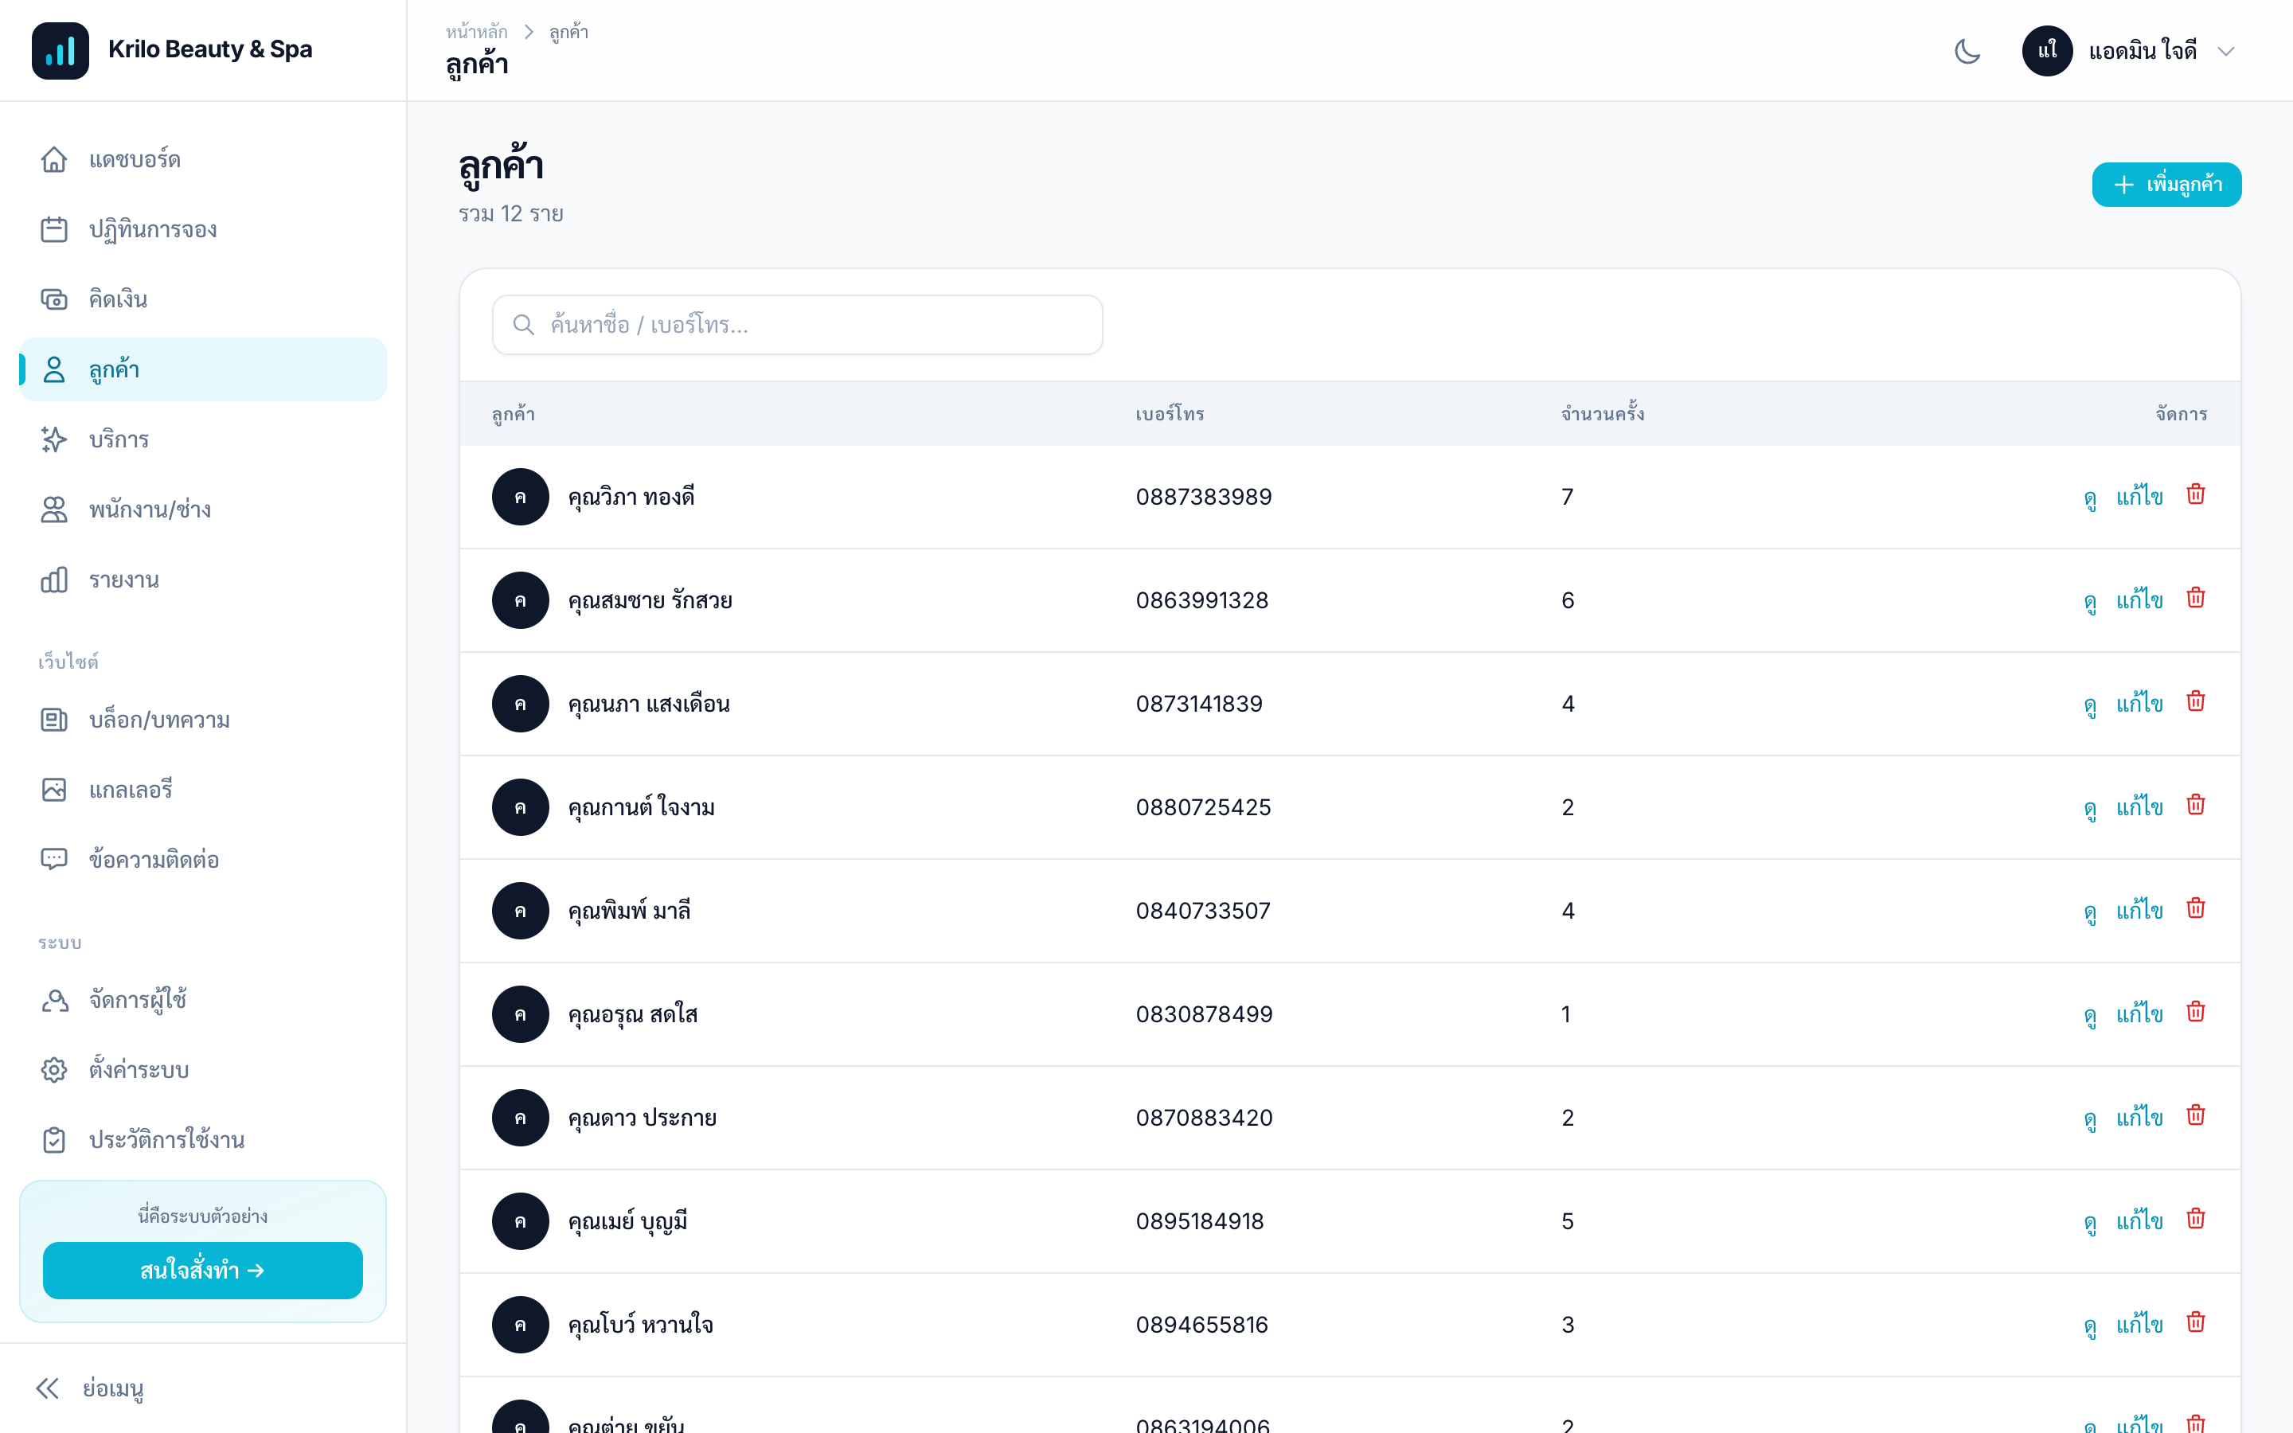Edit คุณกานต์ ใจงาม record
Image resolution: width=2293 pixels, height=1433 pixels.
[2139, 806]
